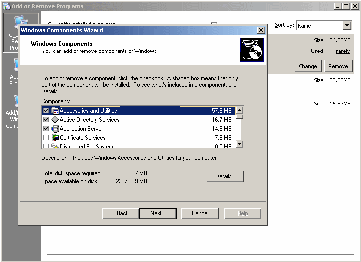Click the Application Server component icon
The height and width of the screenshot is (262, 361).
[x=55, y=129]
